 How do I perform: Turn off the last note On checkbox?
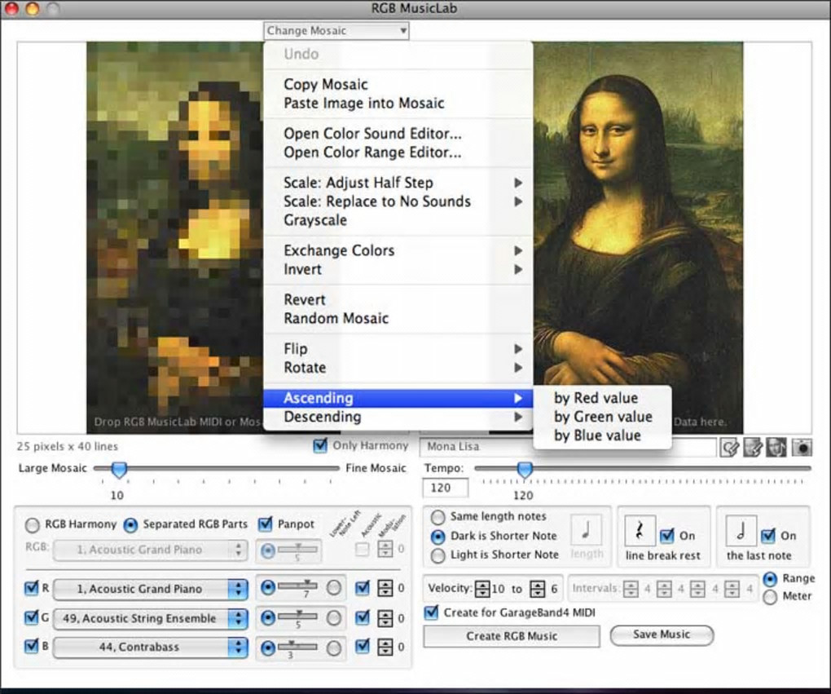(x=768, y=535)
